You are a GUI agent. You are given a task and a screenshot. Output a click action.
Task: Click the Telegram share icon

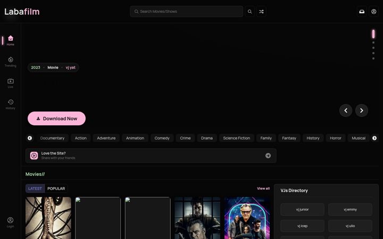point(268,156)
